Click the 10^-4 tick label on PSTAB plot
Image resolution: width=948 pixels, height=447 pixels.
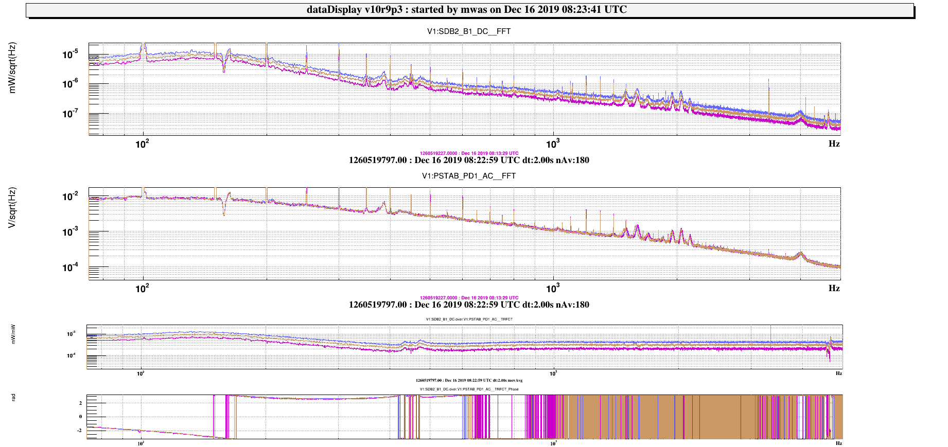[70, 267]
